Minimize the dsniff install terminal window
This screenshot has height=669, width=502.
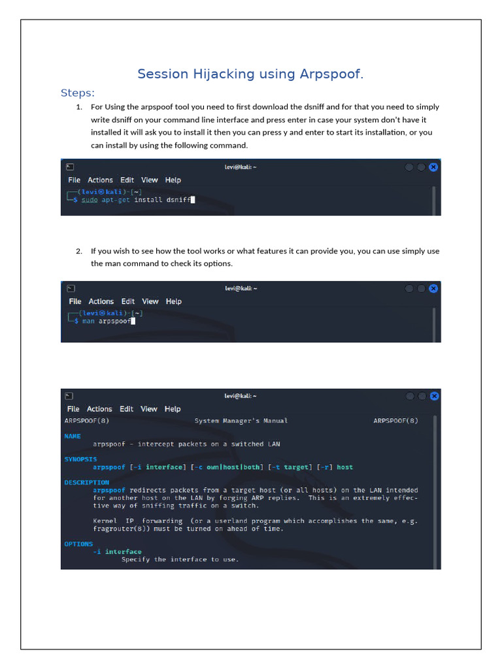point(409,167)
